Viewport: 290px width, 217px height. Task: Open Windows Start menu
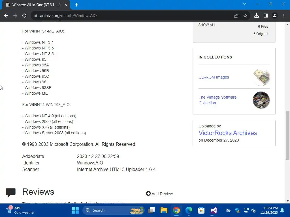click(75, 210)
